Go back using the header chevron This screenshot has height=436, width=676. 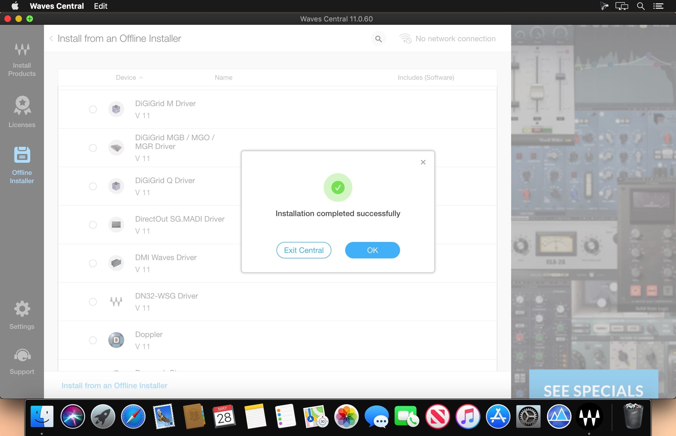pyautogui.click(x=51, y=38)
